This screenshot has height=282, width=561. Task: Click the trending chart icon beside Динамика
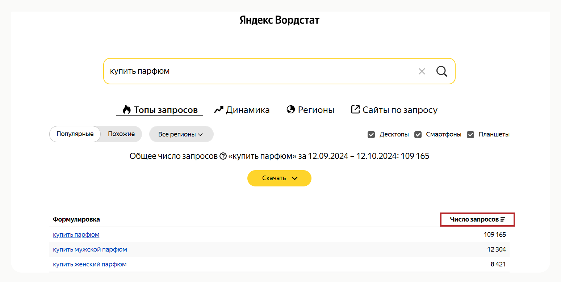tap(218, 109)
